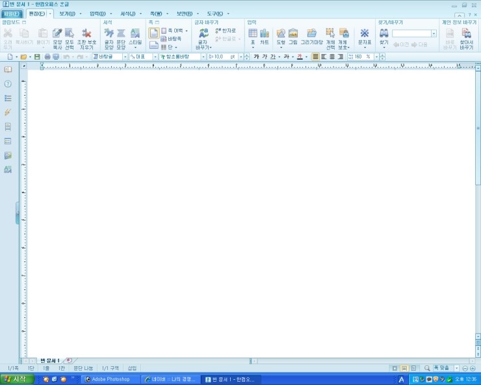Open 문단 모양 paragraph format

coord(121,38)
